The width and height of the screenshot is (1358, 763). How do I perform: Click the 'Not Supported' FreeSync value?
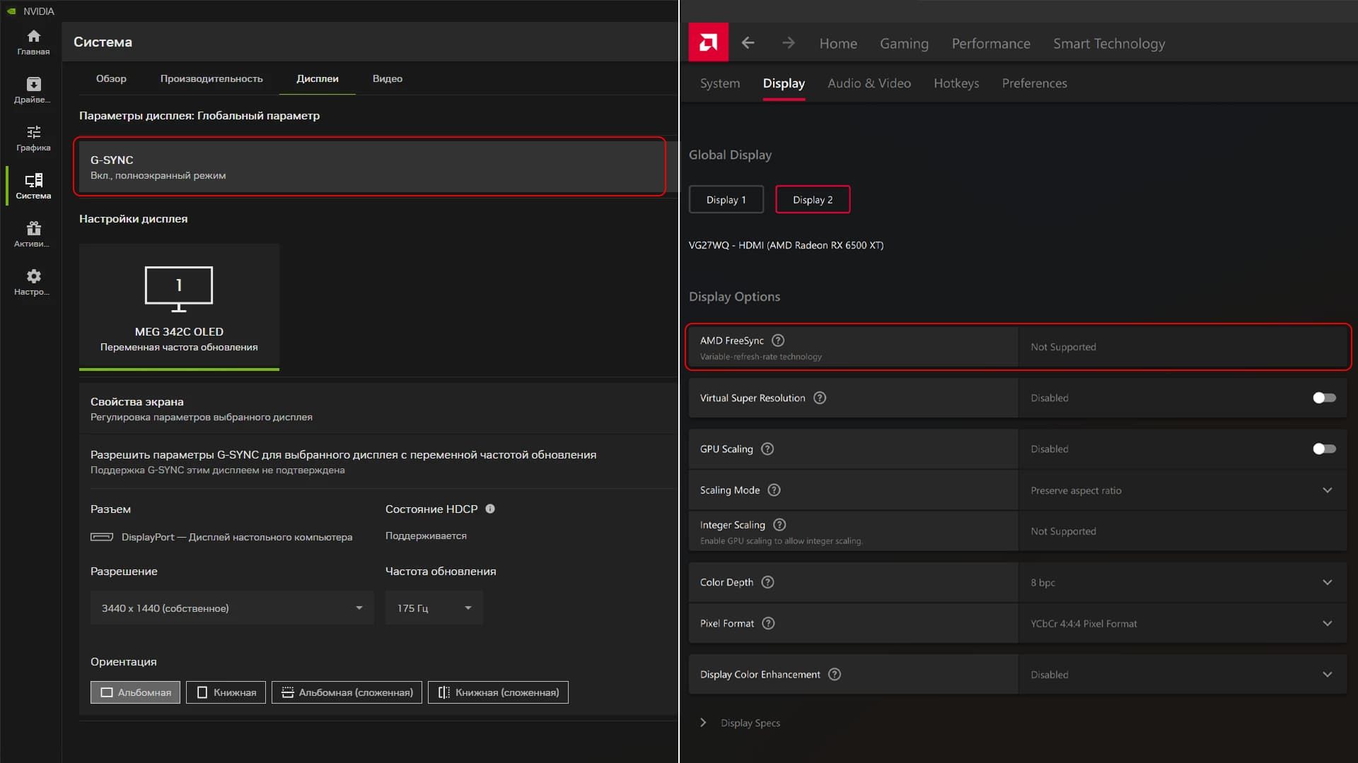[1063, 347]
